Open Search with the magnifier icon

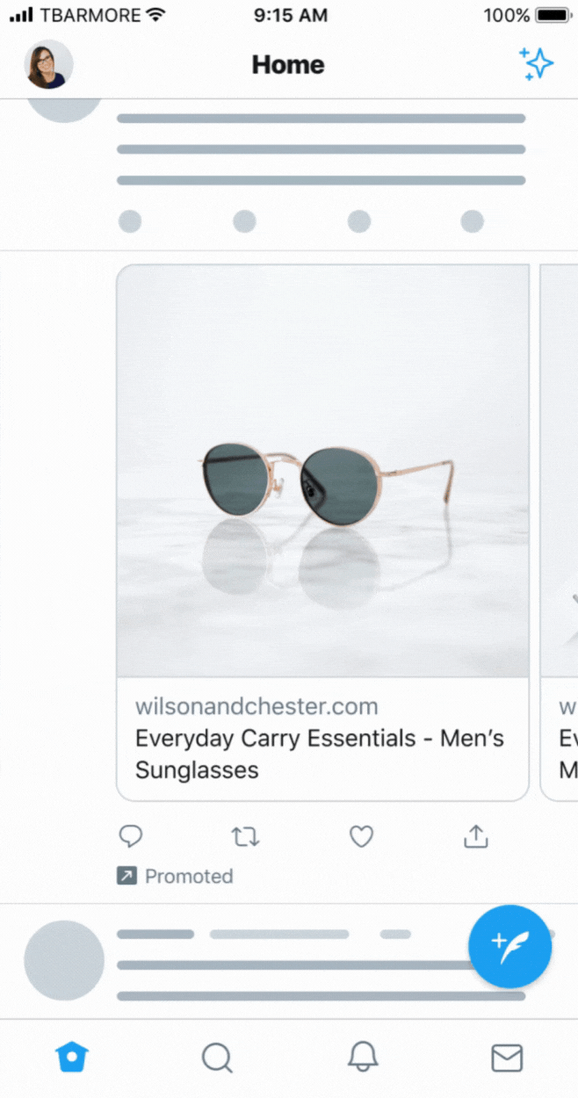coord(217,1058)
